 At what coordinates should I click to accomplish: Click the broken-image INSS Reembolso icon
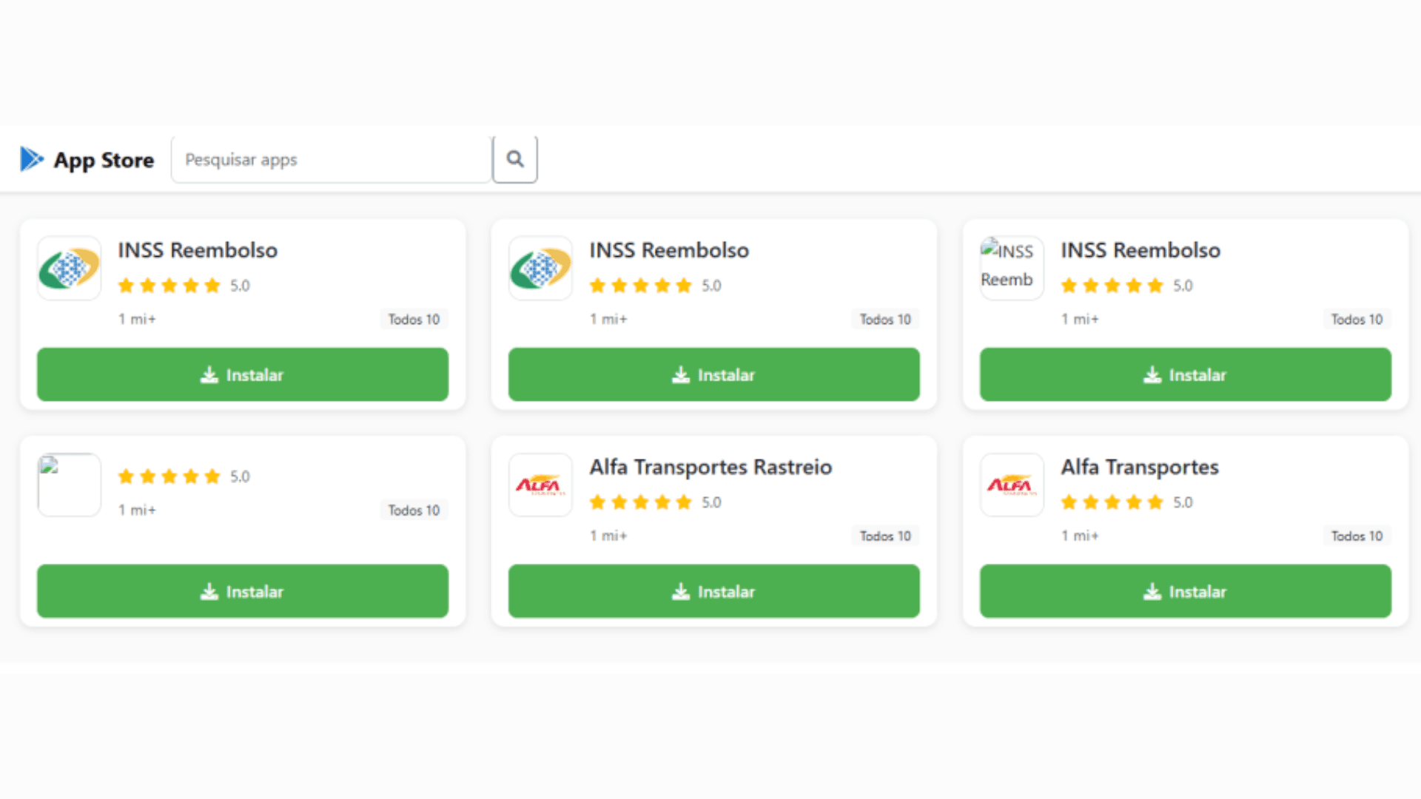tap(1012, 268)
